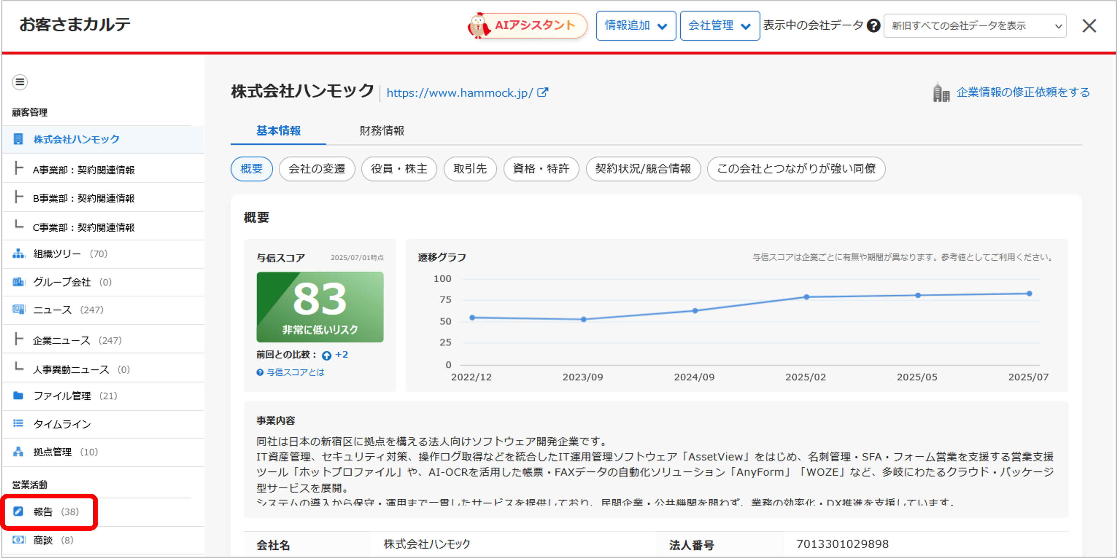Click the timeline list icon
The width and height of the screenshot is (1117, 558).
(x=18, y=424)
